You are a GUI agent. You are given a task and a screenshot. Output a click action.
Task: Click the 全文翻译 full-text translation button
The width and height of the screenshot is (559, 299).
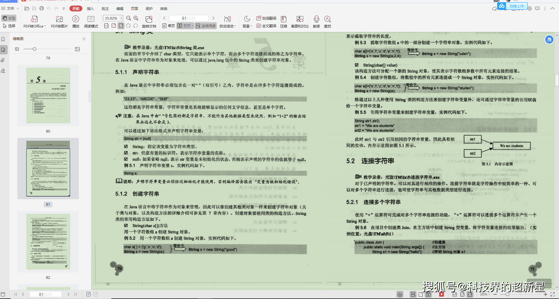(x=266, y=26)
